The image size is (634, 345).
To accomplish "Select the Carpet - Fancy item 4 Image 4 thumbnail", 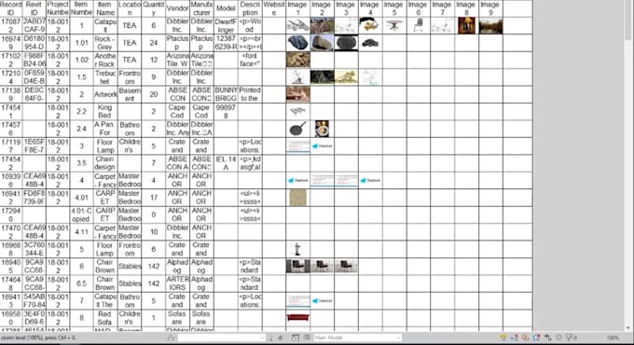I will (x=369, y=180).
